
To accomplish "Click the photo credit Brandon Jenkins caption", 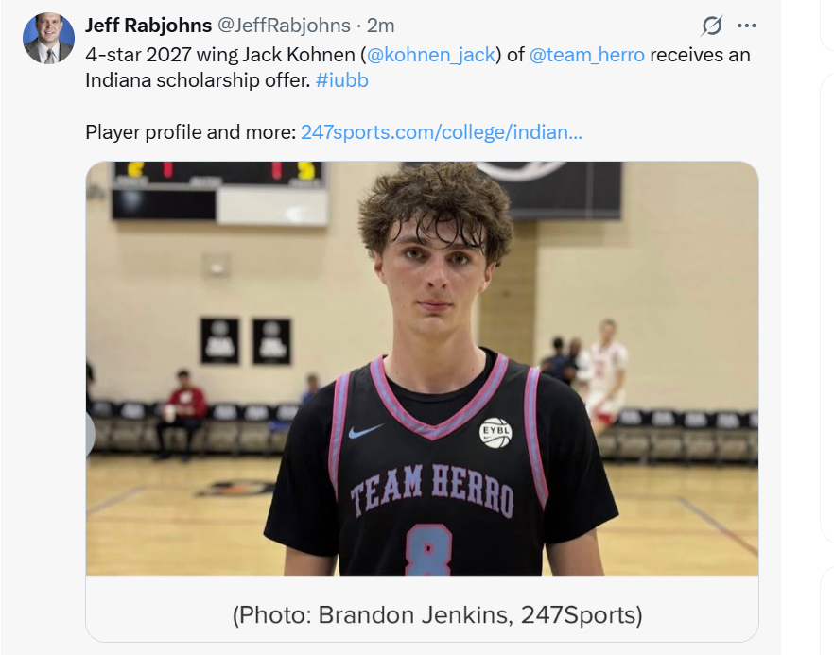I will click(x=437, y=614).
